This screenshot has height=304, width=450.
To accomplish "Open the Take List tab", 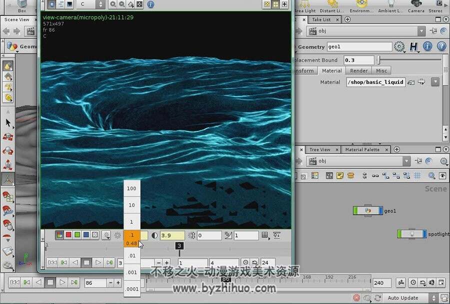I will 321,19.
